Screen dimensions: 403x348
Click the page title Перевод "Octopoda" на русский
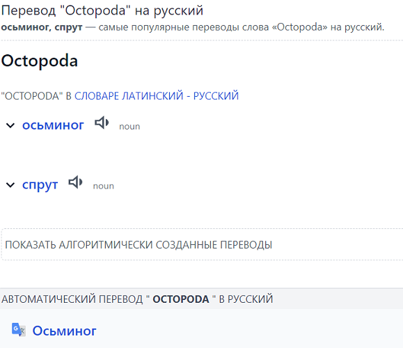(102, 11)
